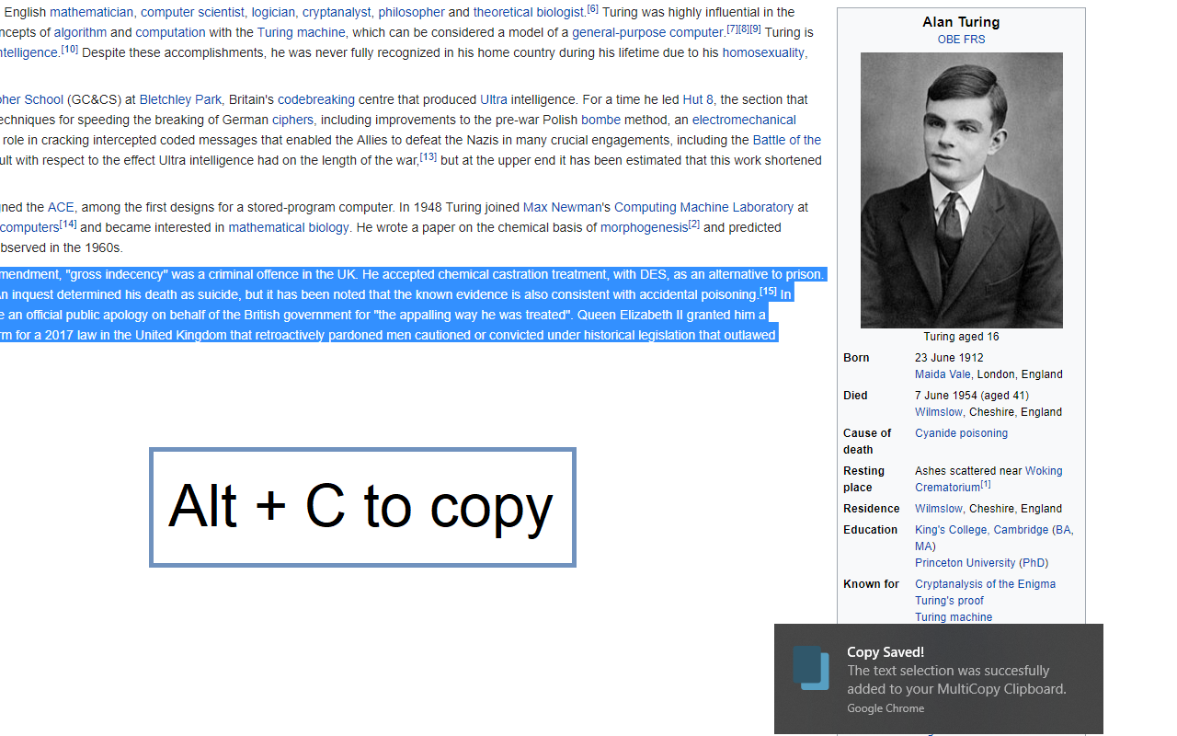Open 'mathematical biology' link
1177x736 pixels.
pos(289,227)
